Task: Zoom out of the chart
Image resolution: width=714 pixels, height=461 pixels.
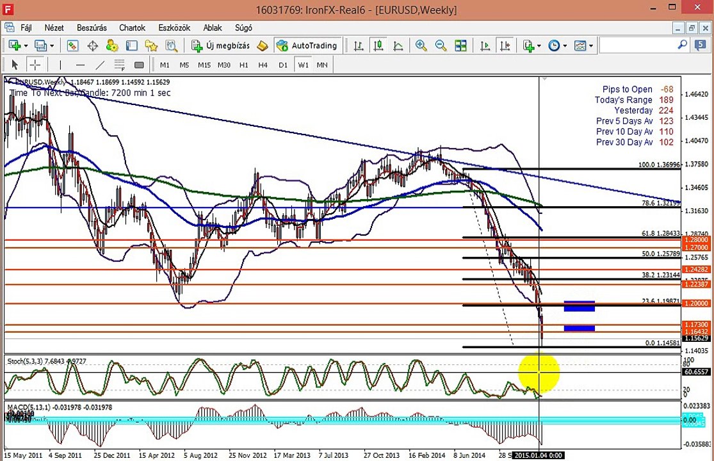Action: [x=441, y=45]
